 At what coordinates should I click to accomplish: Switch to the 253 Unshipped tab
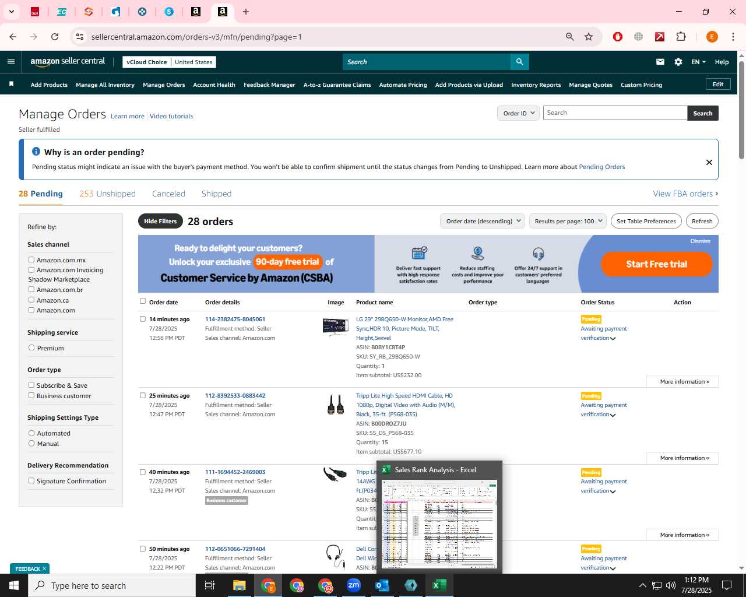(107, 194)
